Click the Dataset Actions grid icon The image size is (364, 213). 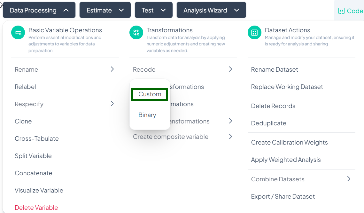coord(254,33)
